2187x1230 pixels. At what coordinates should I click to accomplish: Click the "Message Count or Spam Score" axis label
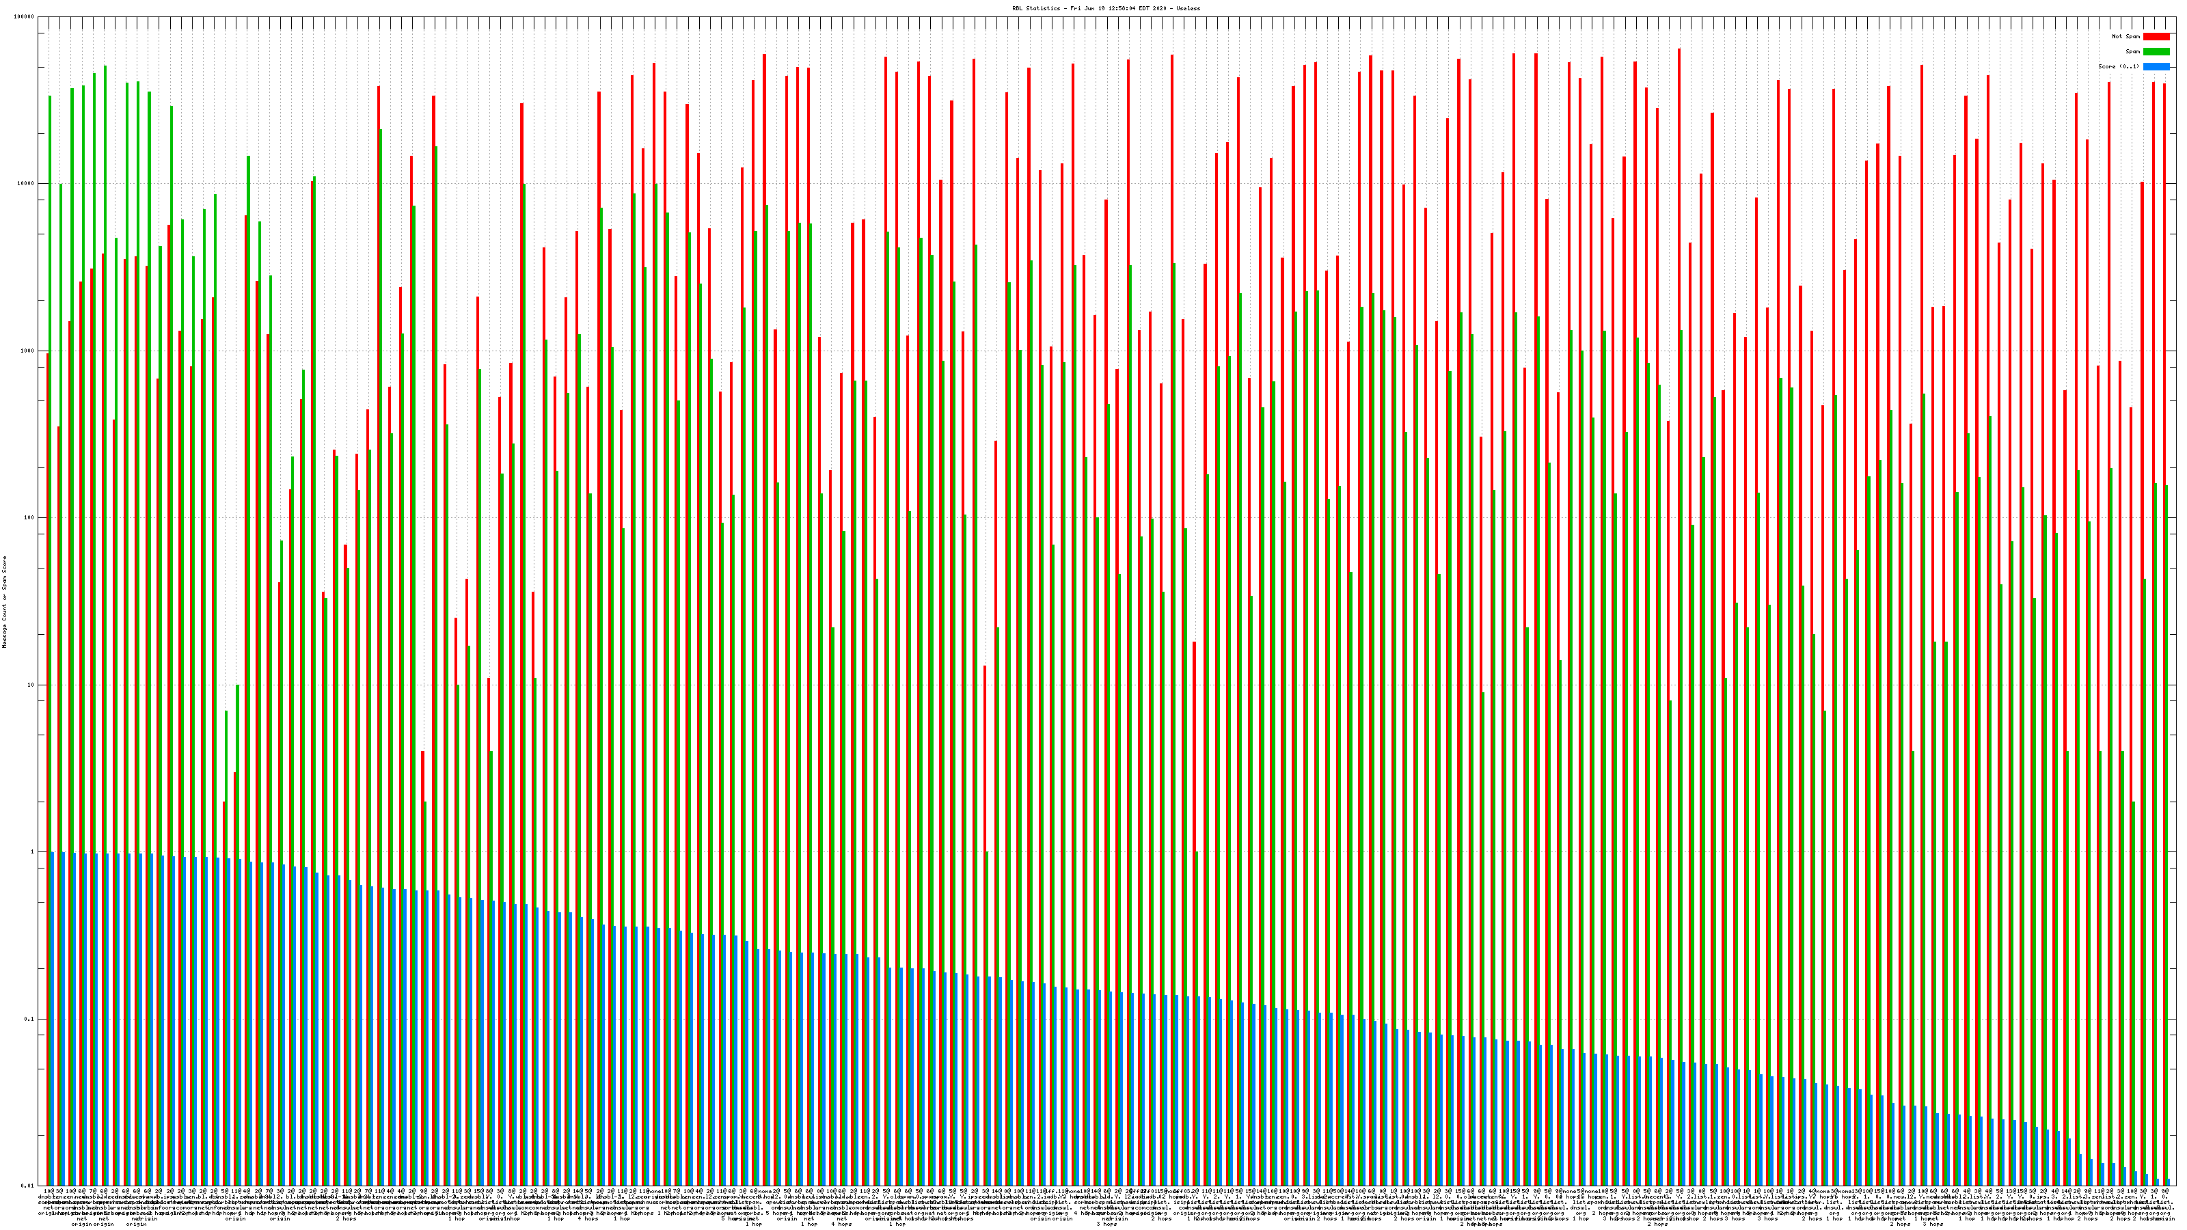[x=4, y=602]
